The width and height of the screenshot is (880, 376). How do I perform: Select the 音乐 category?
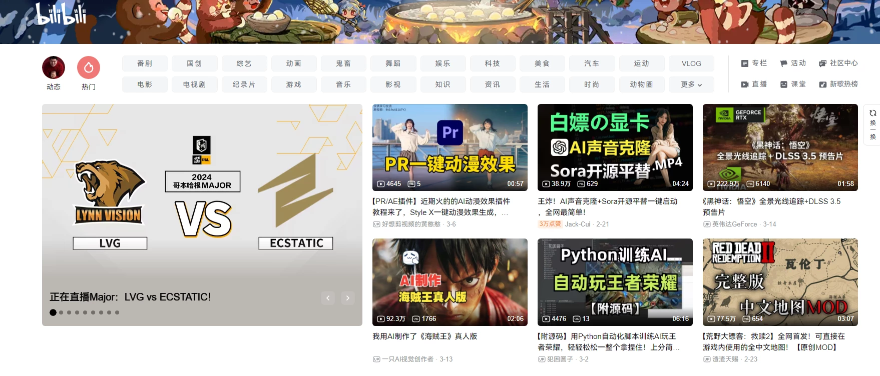coord(343,84)
